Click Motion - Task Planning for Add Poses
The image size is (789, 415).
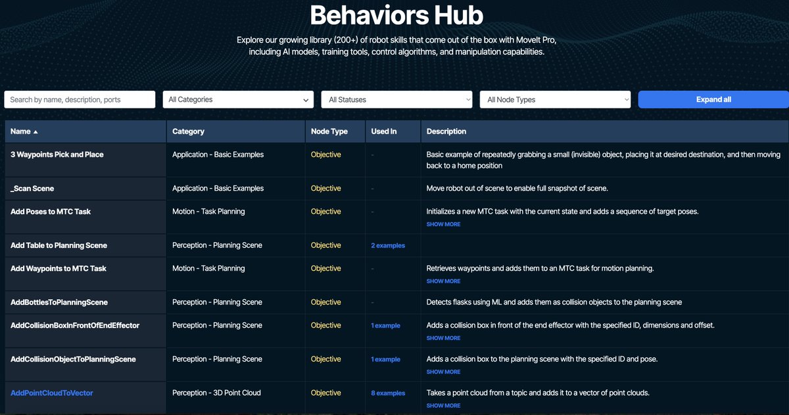[x=208, y=211]
